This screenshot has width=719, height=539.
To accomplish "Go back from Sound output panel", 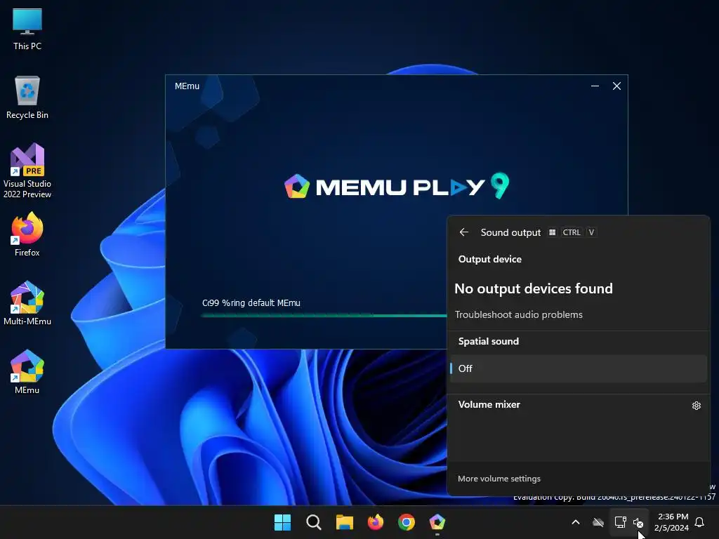I will 463,232.
